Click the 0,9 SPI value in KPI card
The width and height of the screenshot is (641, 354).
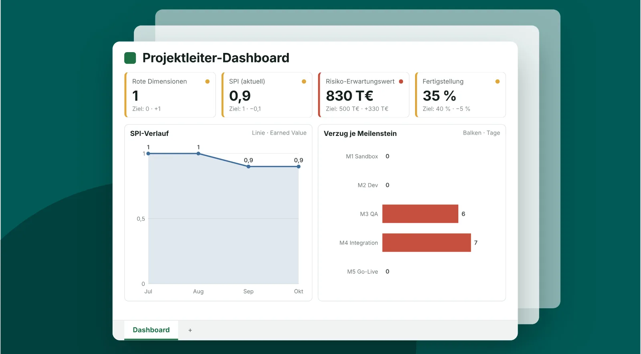240,96
